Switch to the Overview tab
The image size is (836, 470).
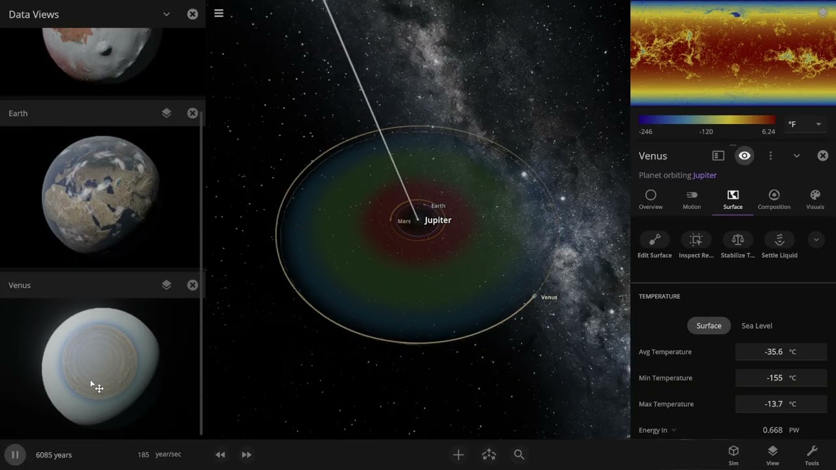tap(651, 200)
